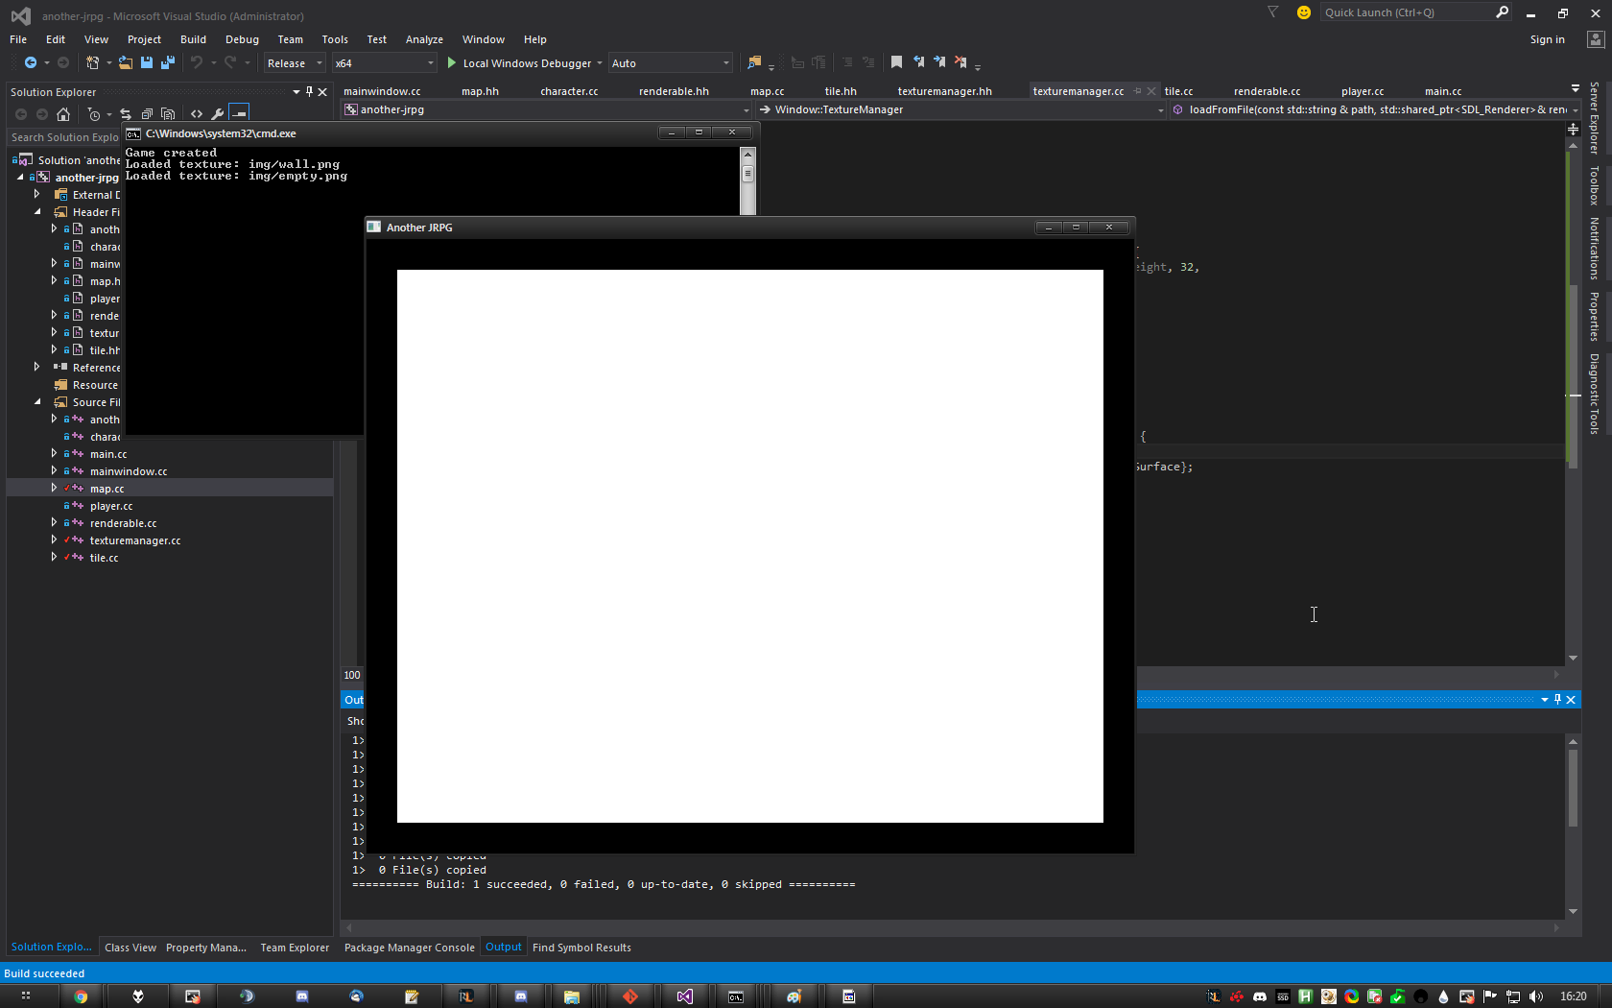Click the Find in Files toolbar icon
The image size is (1612, 1008).
pyautogui.click(x=754, y=62)
